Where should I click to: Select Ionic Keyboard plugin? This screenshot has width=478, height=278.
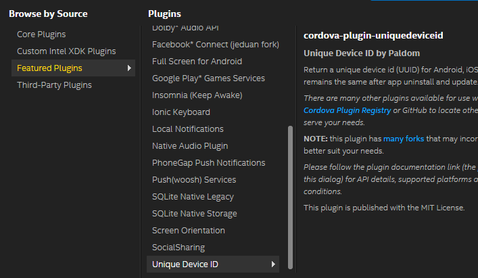pyautogui.click(x=181, y=112)
